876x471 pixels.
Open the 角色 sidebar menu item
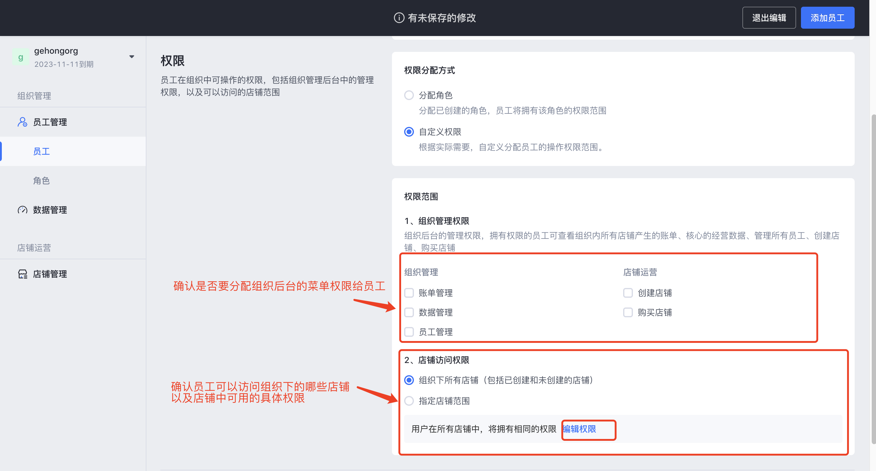tap(41, 181)
